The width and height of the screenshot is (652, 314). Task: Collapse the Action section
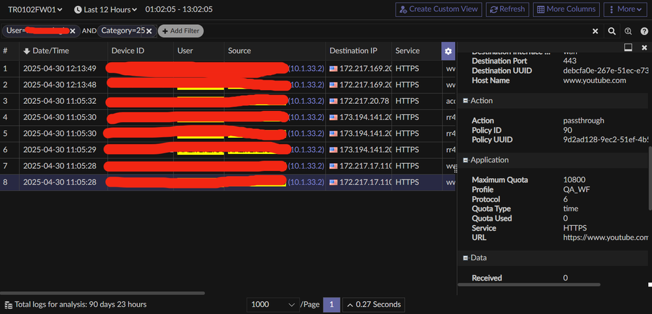465,101
